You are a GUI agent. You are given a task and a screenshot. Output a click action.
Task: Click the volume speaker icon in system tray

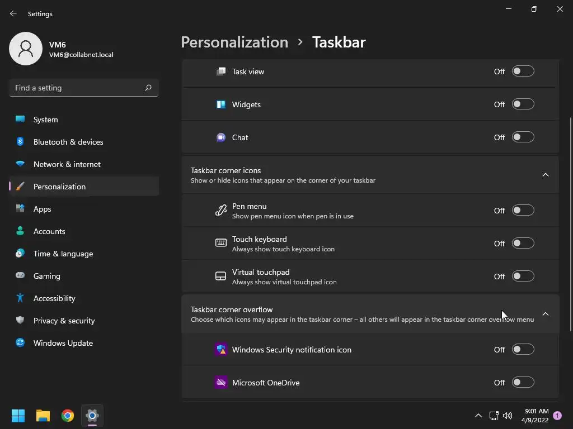click(508, 416)
